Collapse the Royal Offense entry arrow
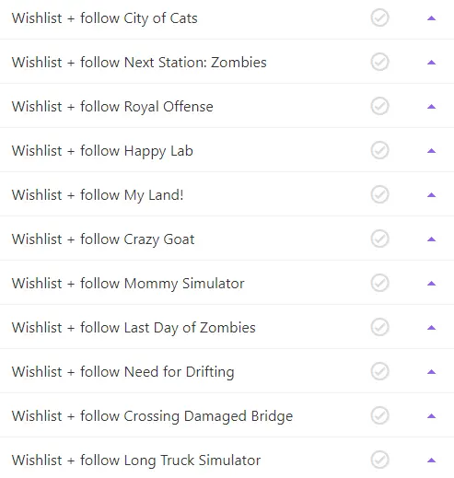454x478 pixels. point(431,107)
